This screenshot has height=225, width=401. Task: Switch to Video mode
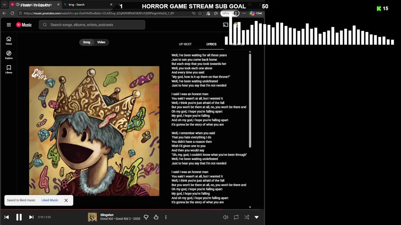pyautogui.click(x=101, y=42)
